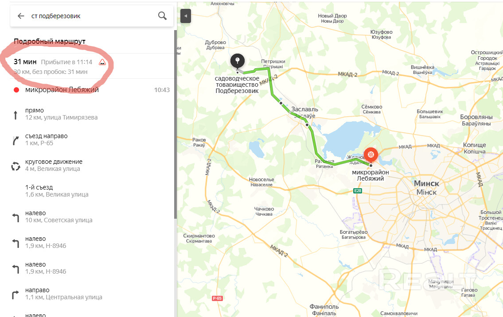The image size is (503, 317).
Task: Click the Р-65 red road badge
Action: pyautogui.click(x=217, y=298)
